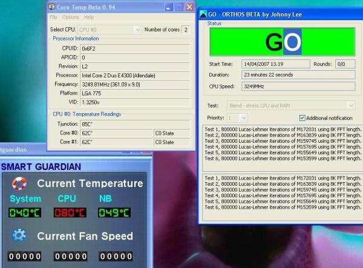Viewport: 363px width, 268px height.
Task: Close the Core Temp window
Action: (189, 7)
